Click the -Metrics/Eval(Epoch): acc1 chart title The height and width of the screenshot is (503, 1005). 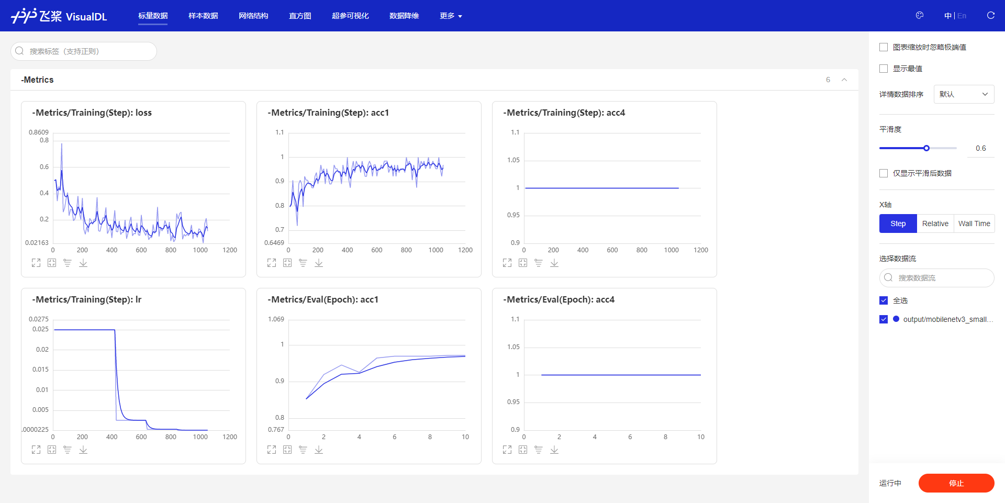(323, 299)
